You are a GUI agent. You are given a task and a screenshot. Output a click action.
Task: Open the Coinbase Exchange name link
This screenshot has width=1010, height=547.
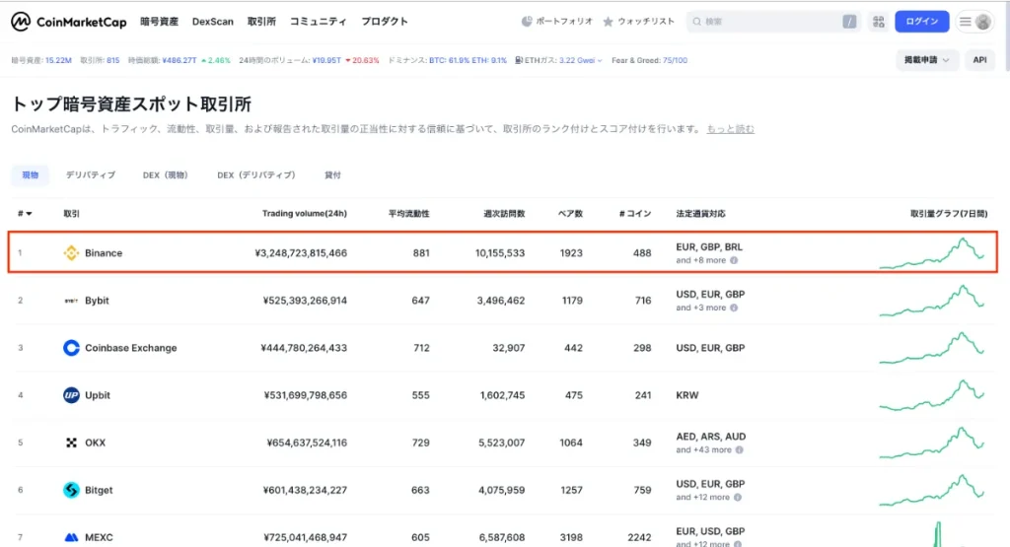[131, 348]
